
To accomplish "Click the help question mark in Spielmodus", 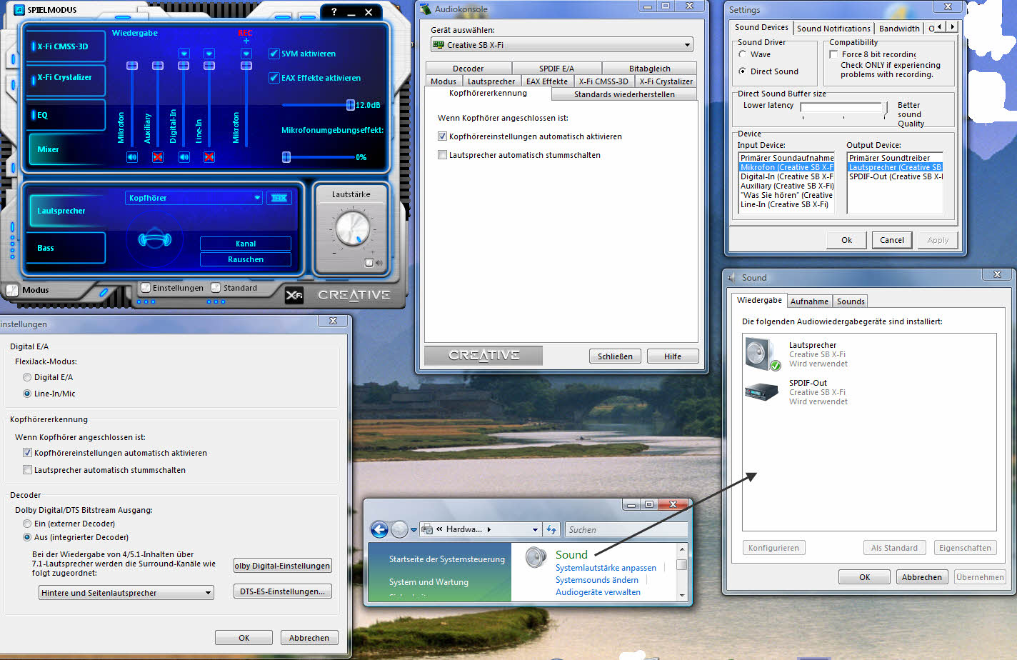I will (x=334, y=11).
